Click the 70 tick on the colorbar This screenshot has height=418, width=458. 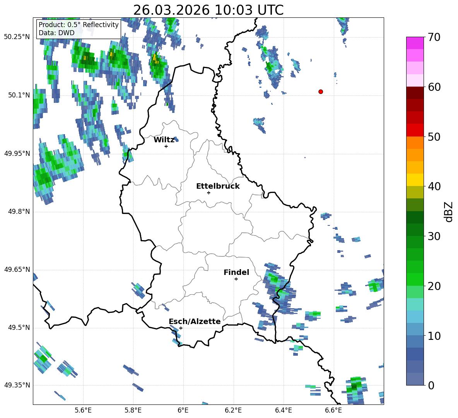tap(434, 38)
